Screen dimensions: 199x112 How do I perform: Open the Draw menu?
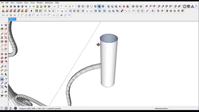[26, 3]
